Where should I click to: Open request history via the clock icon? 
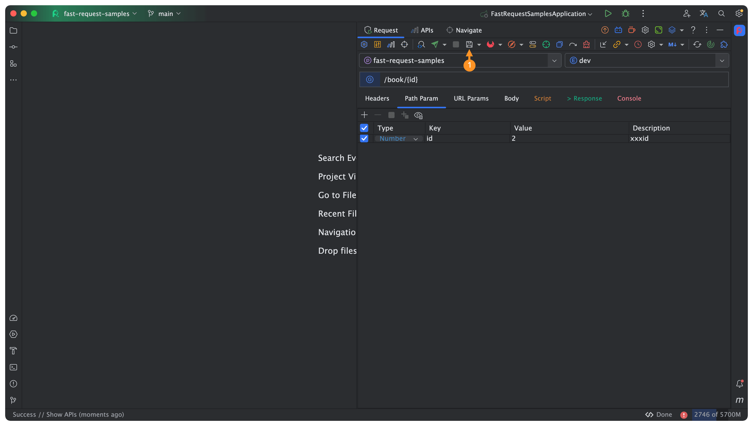(x=638, y=44)
